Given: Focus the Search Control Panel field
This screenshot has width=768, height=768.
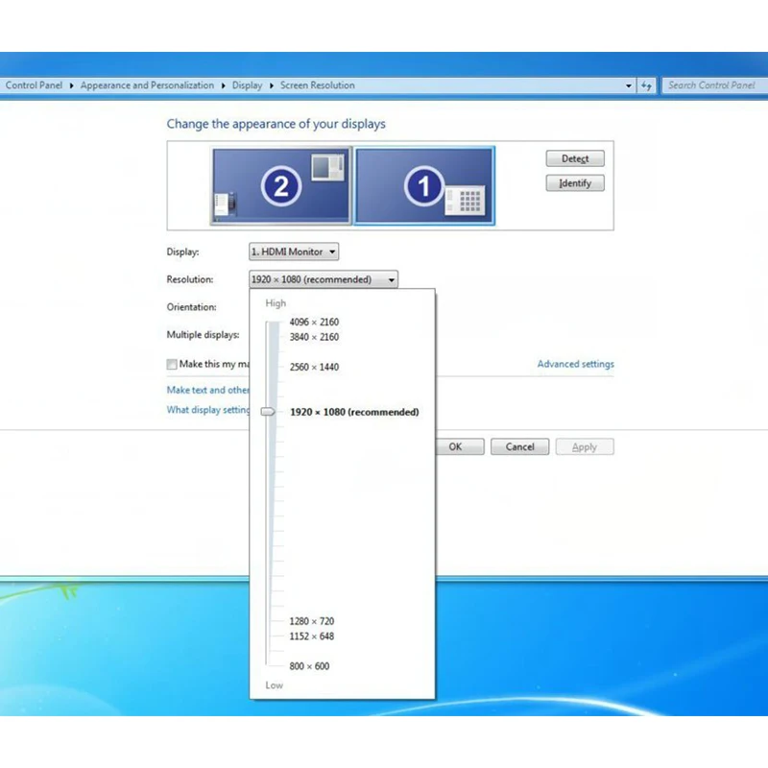Looking at the screenshot, I should 714,85.
